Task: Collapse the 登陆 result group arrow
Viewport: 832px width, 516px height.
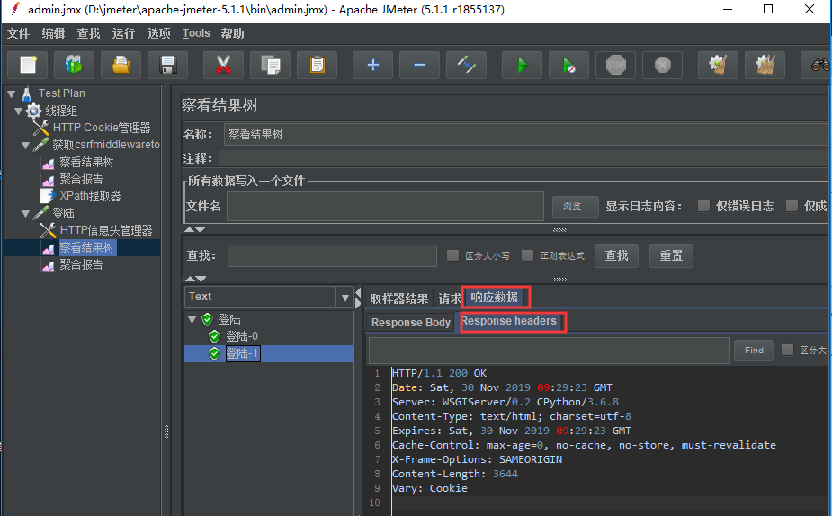Action: [192, 320]
